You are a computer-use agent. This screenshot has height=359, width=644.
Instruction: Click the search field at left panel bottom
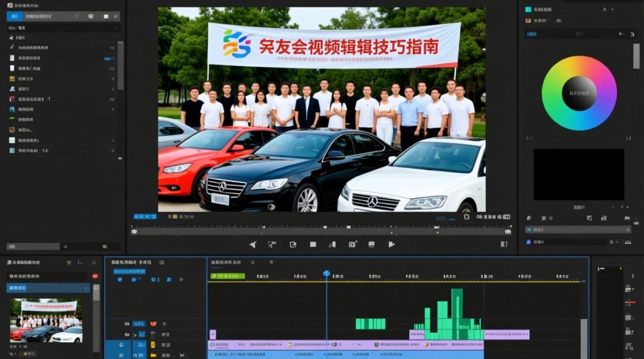33,247
